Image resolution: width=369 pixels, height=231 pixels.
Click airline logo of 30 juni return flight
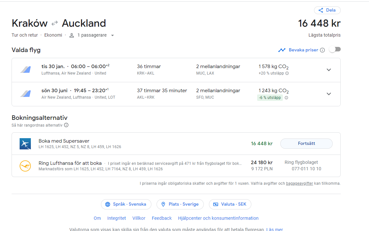click(25, 94)
